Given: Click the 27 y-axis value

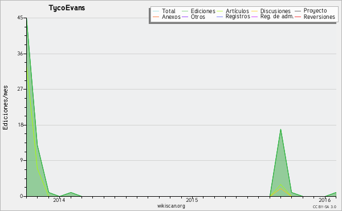Looking at the screenshot, I should click(20, 89).
